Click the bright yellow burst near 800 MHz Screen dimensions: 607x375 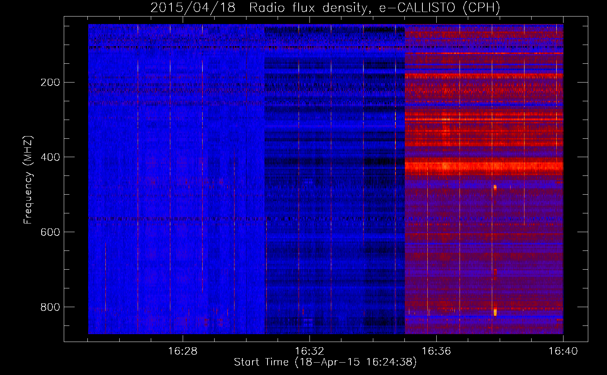[x=495, y=312]
